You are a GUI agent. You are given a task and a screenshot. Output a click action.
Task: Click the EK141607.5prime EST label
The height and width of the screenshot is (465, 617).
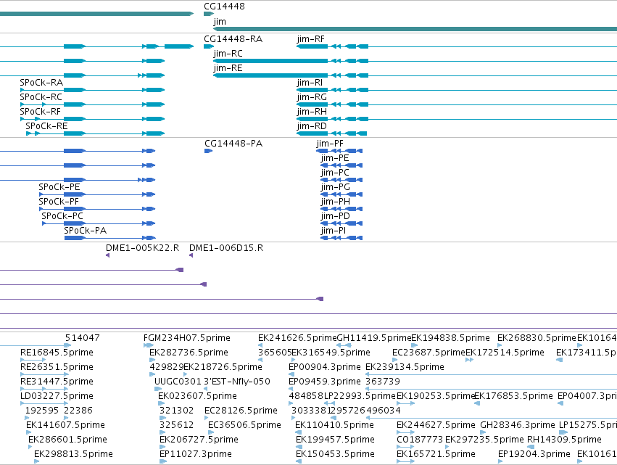click(65, 426)
